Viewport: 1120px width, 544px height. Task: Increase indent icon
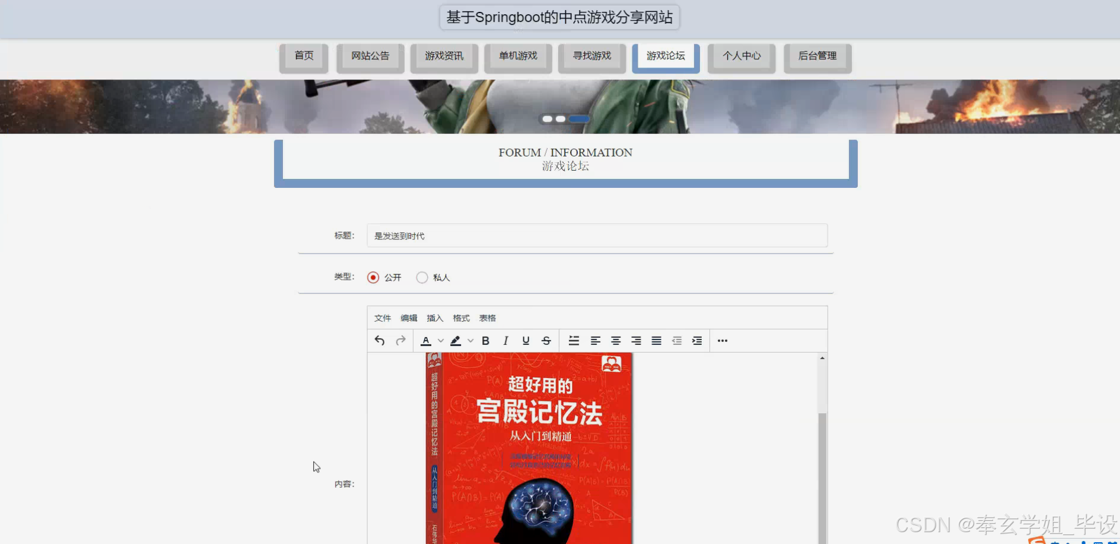(x=697, y=341)
